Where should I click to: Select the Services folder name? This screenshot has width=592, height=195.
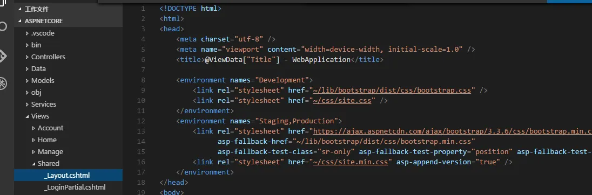pos(44,105)
